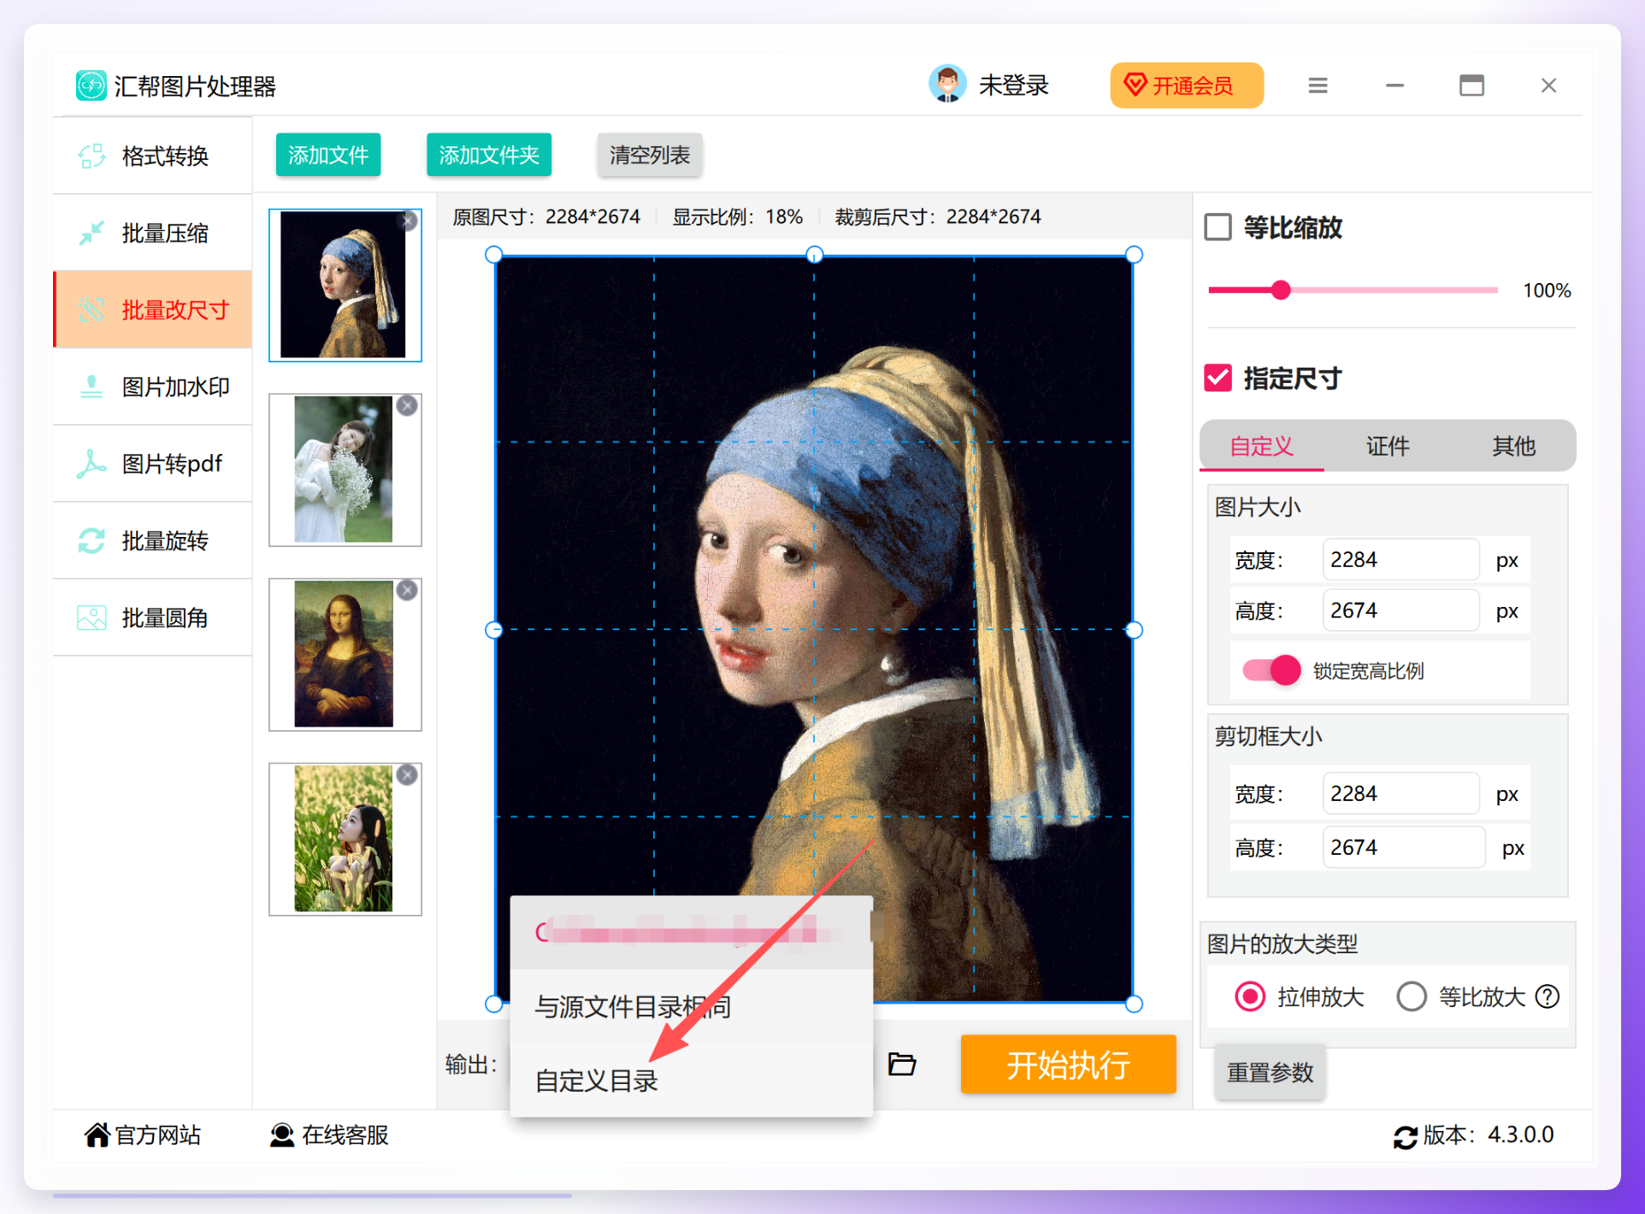Click the 剪切框大小 高度 input field

click(1403, 847)
